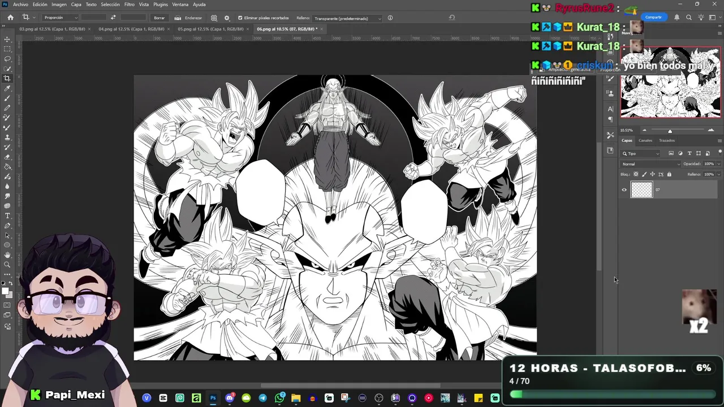Click the Home icon in options bar
Screen dimensions: 724x407
tap(10, 18)
